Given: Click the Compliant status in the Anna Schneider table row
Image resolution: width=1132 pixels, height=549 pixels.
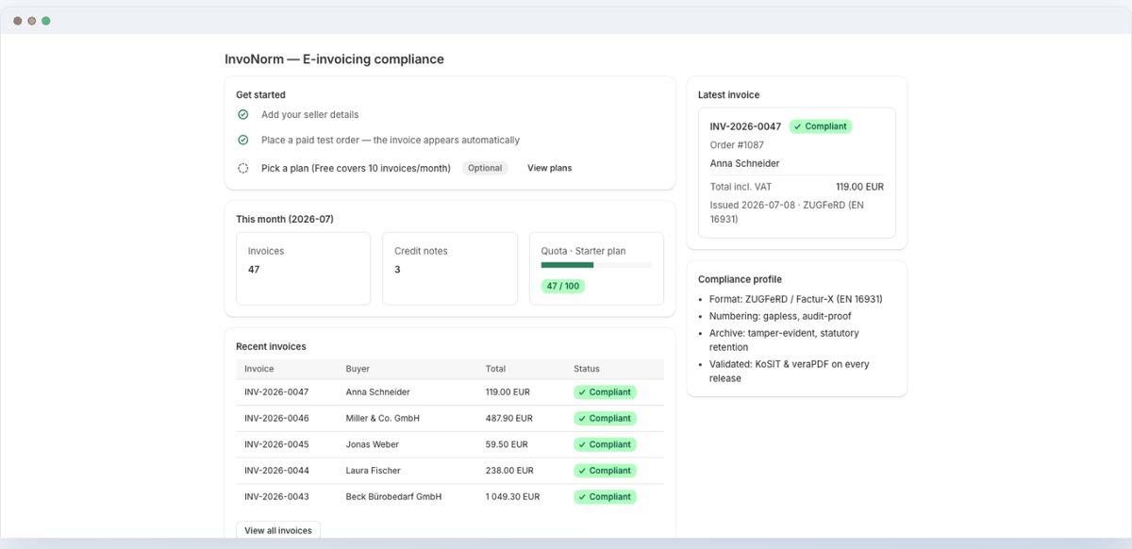Looking at the screenshot, I should tap(605, 391).
